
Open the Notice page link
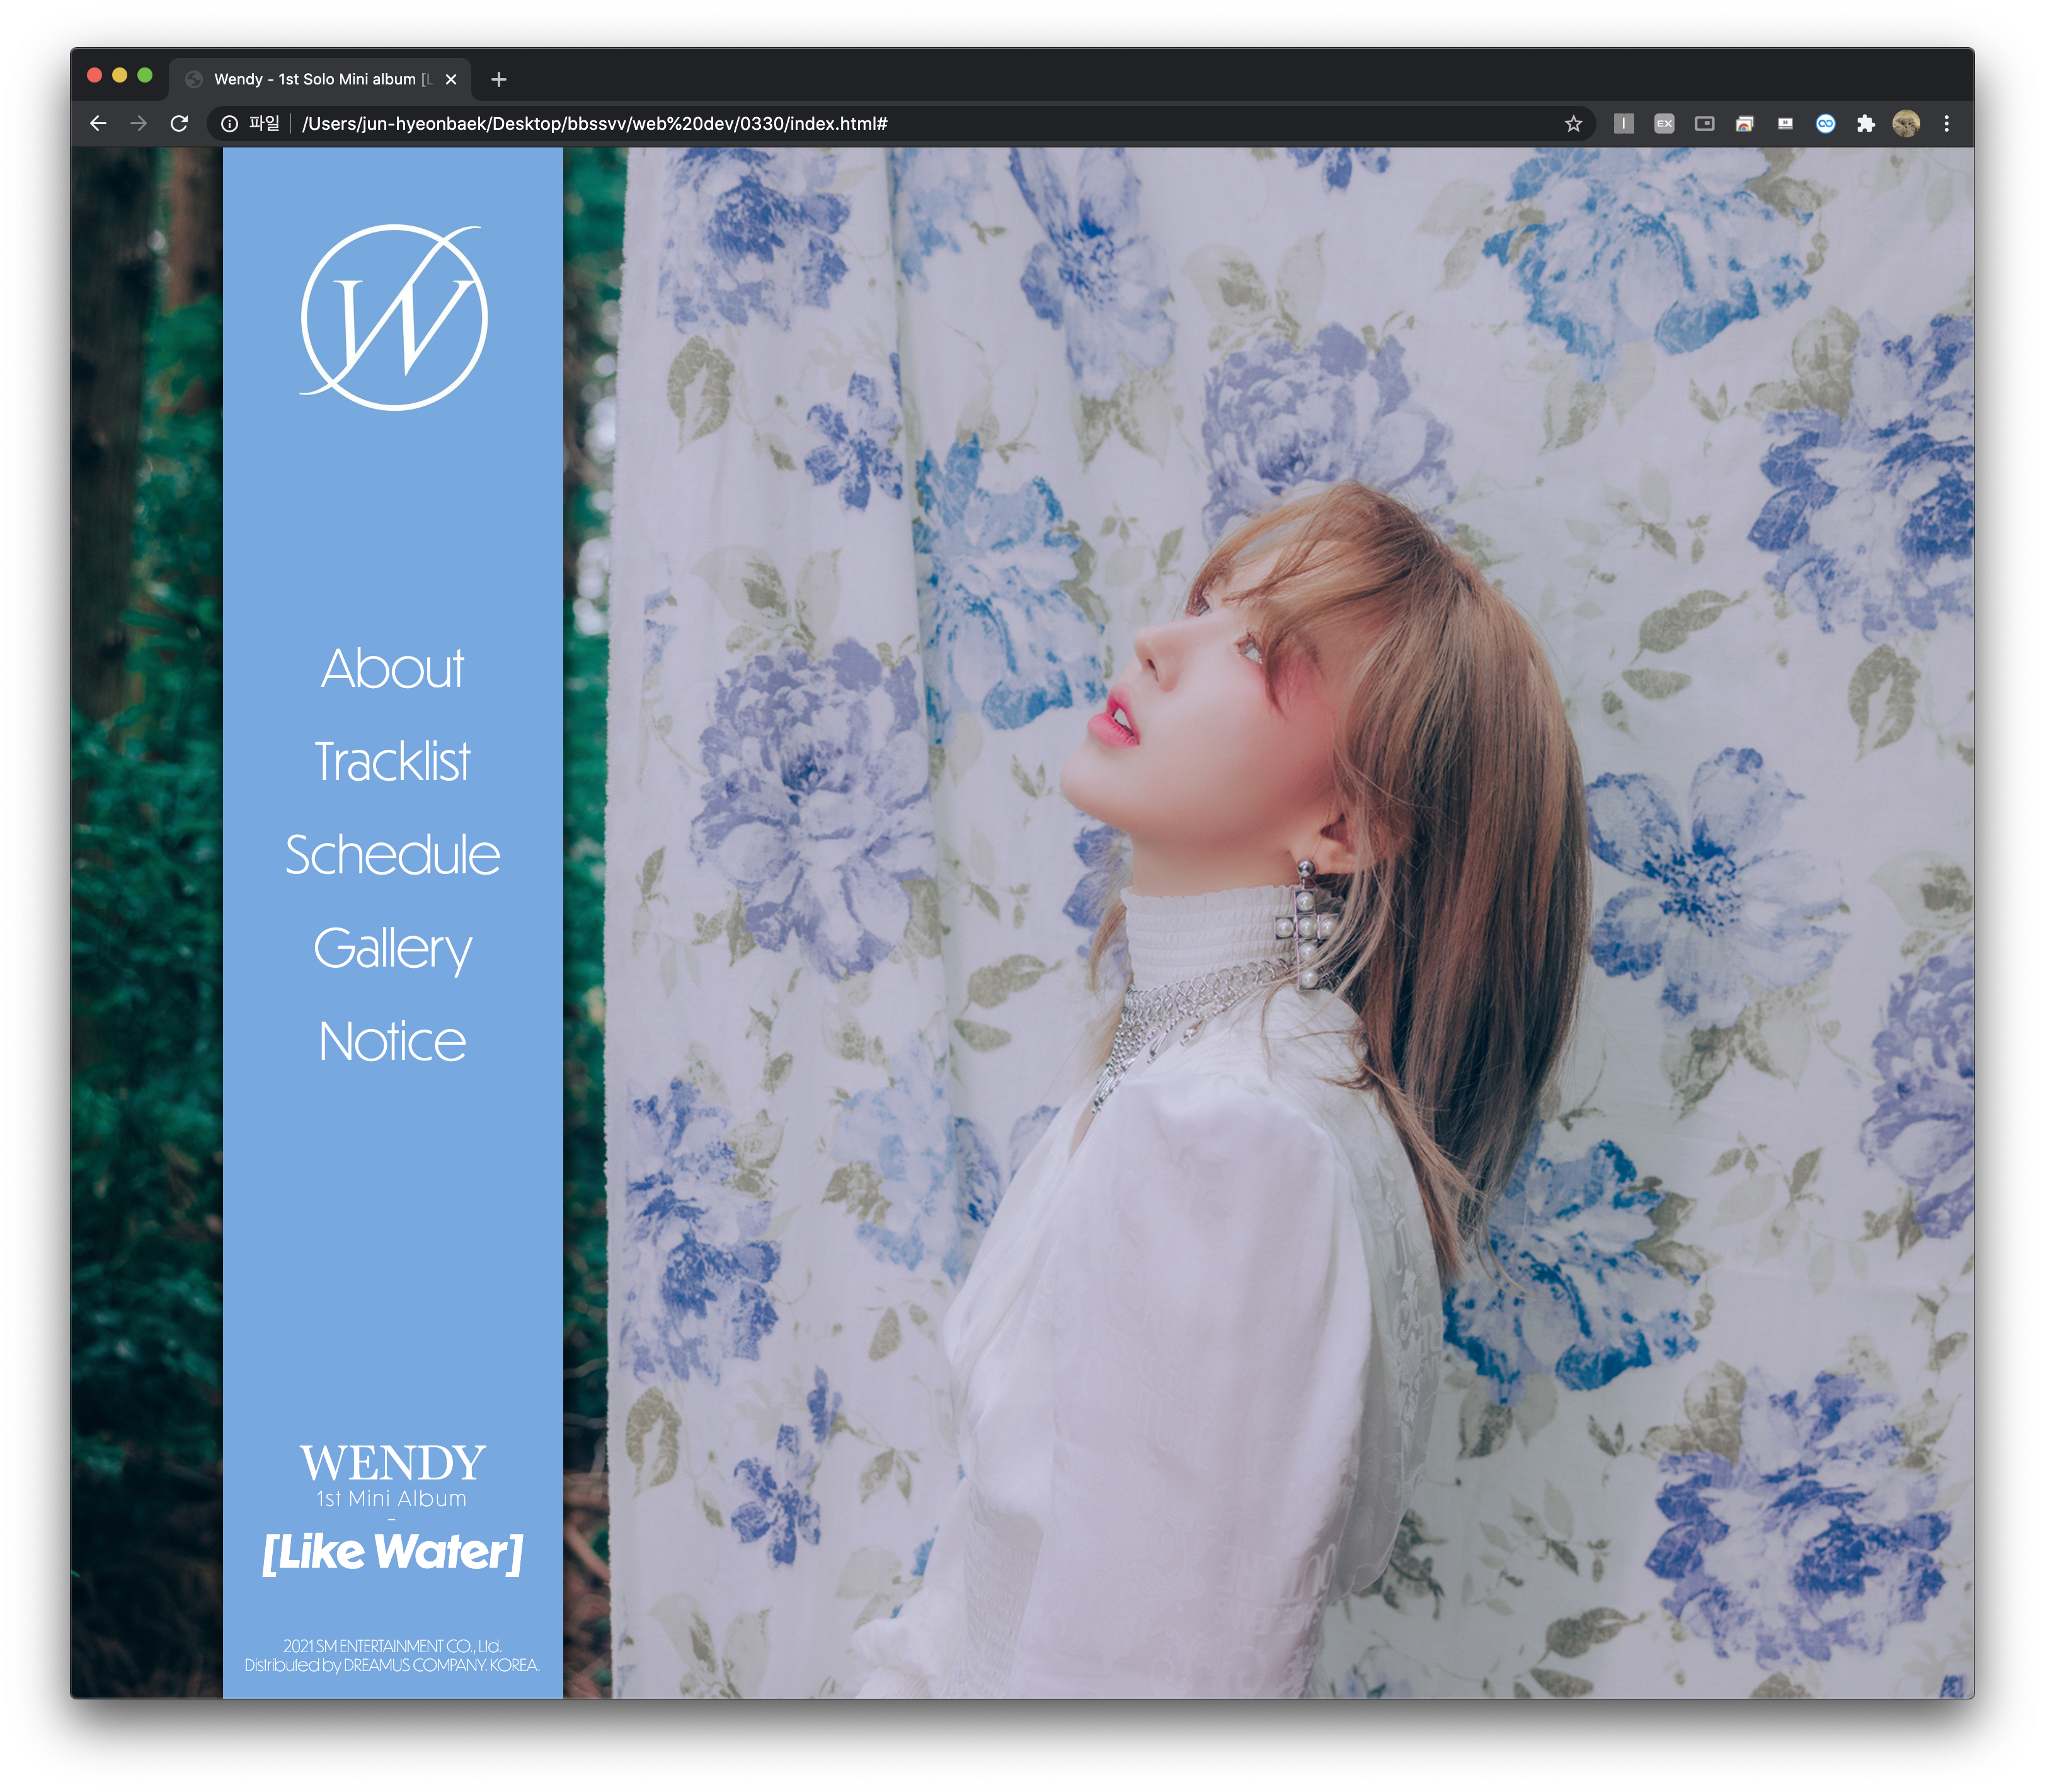point(392,1042)
